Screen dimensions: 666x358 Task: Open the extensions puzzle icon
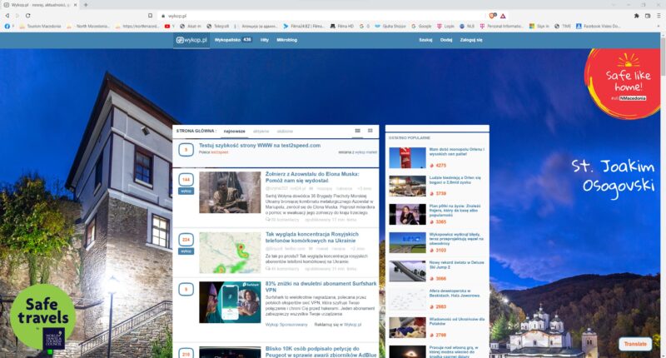(636, 16)
